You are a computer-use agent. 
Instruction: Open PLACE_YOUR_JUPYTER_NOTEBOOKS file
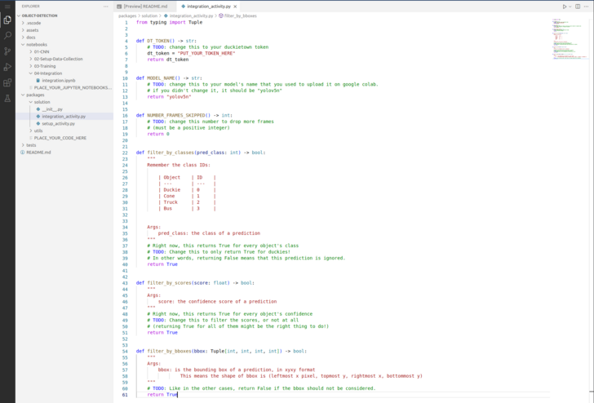point(72,87)
